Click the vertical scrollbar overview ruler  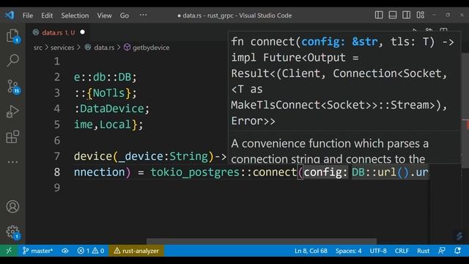click(465, 110)
